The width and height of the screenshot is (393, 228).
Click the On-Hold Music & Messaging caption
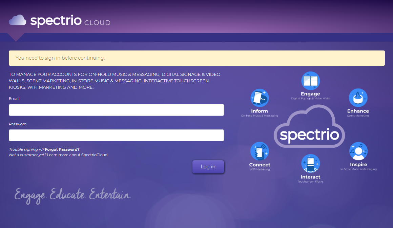tap(259, 116)
